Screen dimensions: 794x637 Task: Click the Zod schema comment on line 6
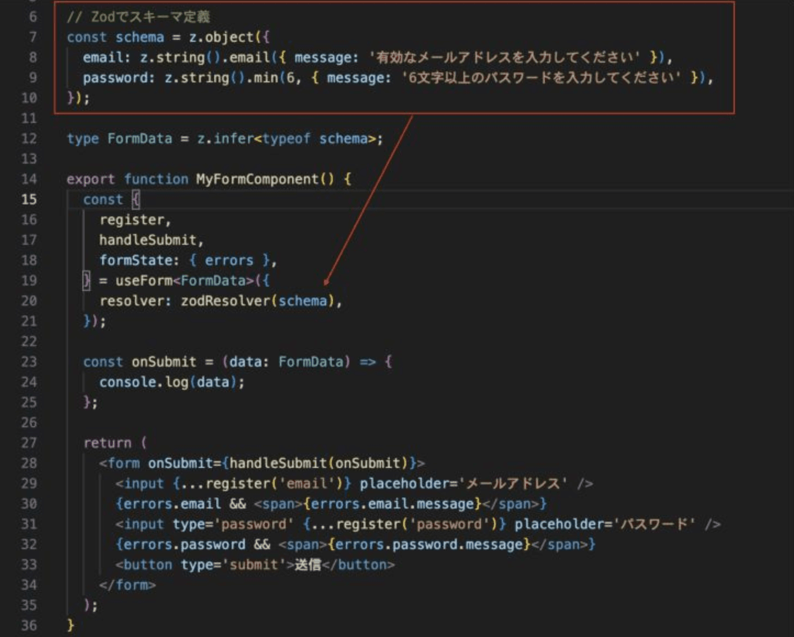pyautogui.click(x=138, y=17)
